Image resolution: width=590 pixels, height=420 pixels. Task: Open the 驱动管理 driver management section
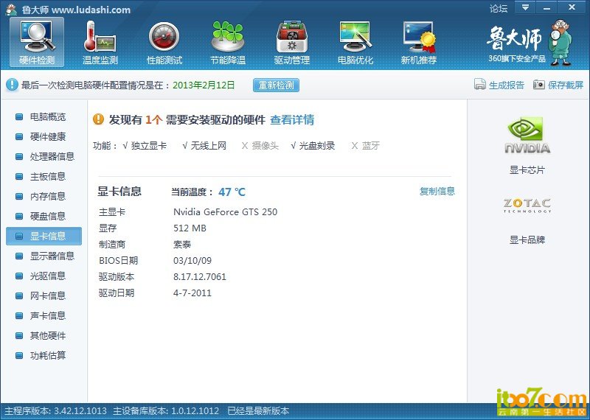pos(291,43)
